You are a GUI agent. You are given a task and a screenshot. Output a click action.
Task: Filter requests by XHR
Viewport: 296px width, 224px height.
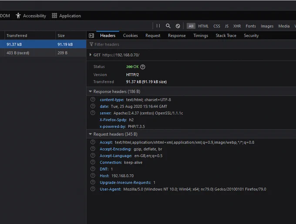click(x=237, y=26)
